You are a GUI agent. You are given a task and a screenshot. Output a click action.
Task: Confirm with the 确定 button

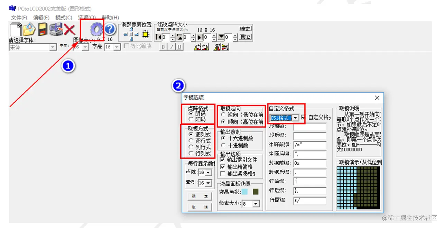click(200, 196)
